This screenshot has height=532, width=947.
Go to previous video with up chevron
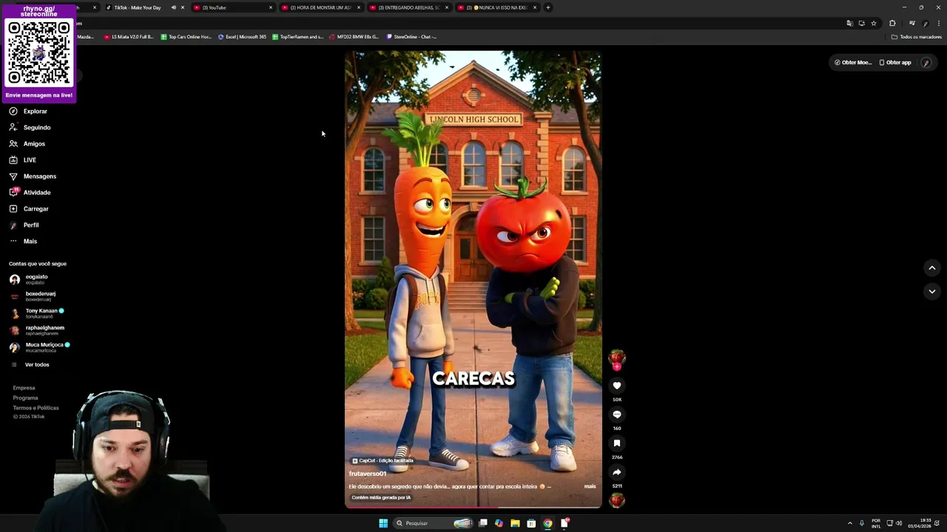(932, 267)
